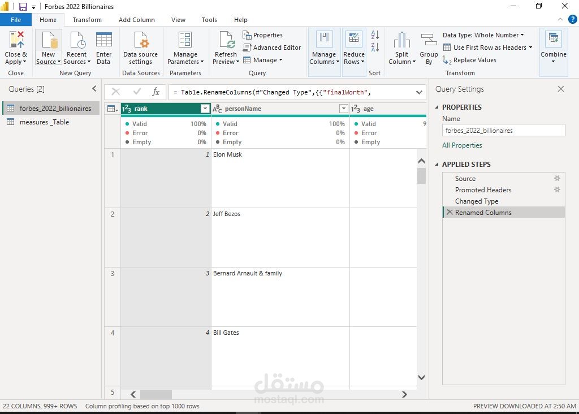The image size is (579, 414).
Task: Click the Group By icon
Action: 429,40
